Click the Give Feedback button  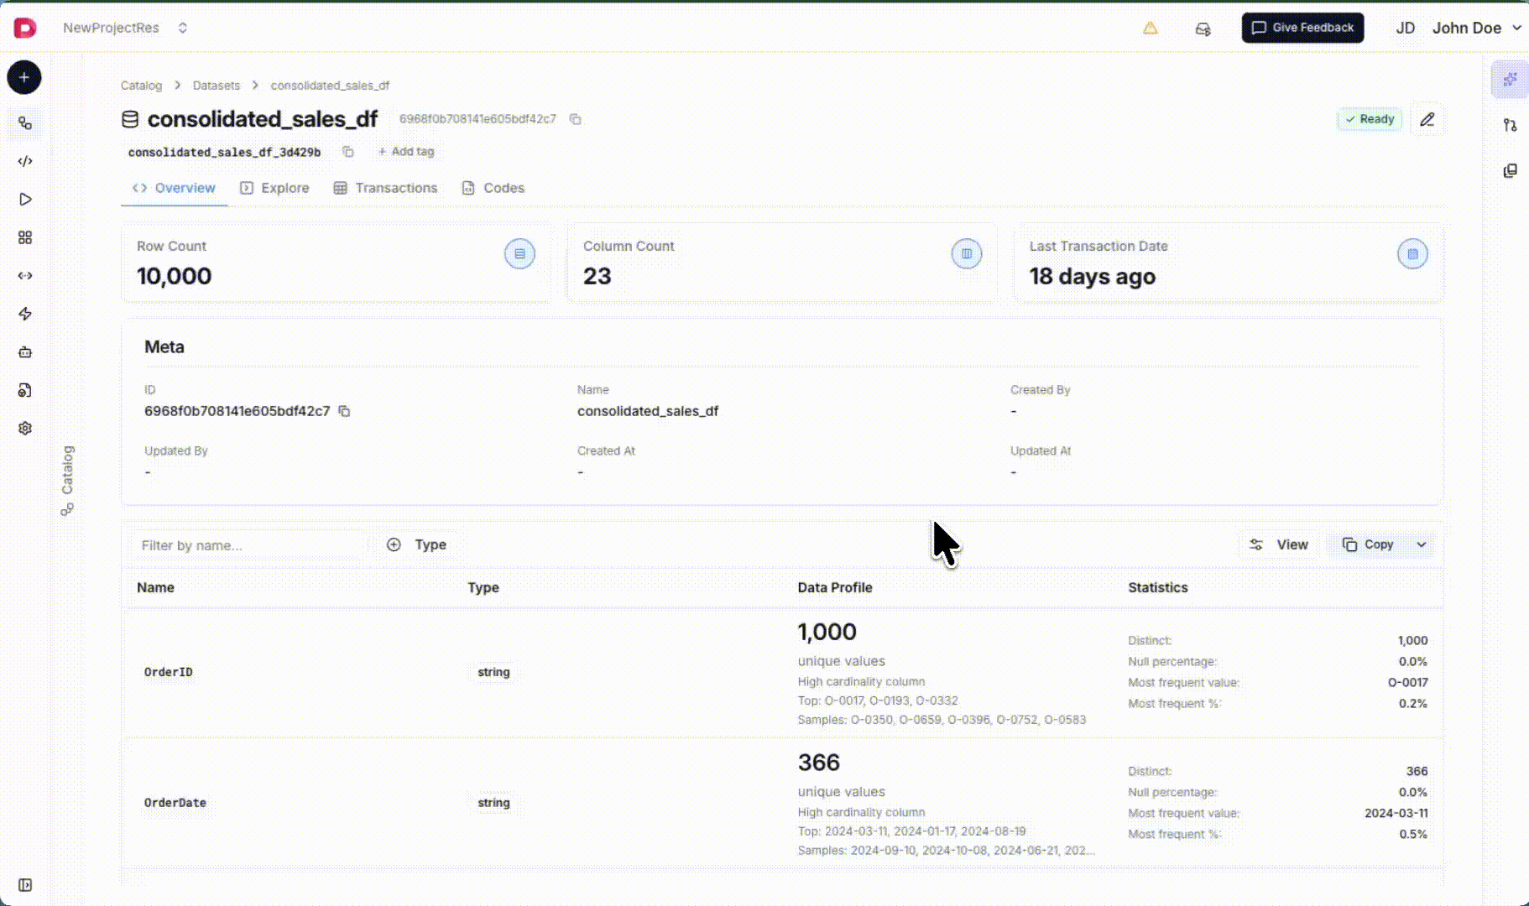1302,28
